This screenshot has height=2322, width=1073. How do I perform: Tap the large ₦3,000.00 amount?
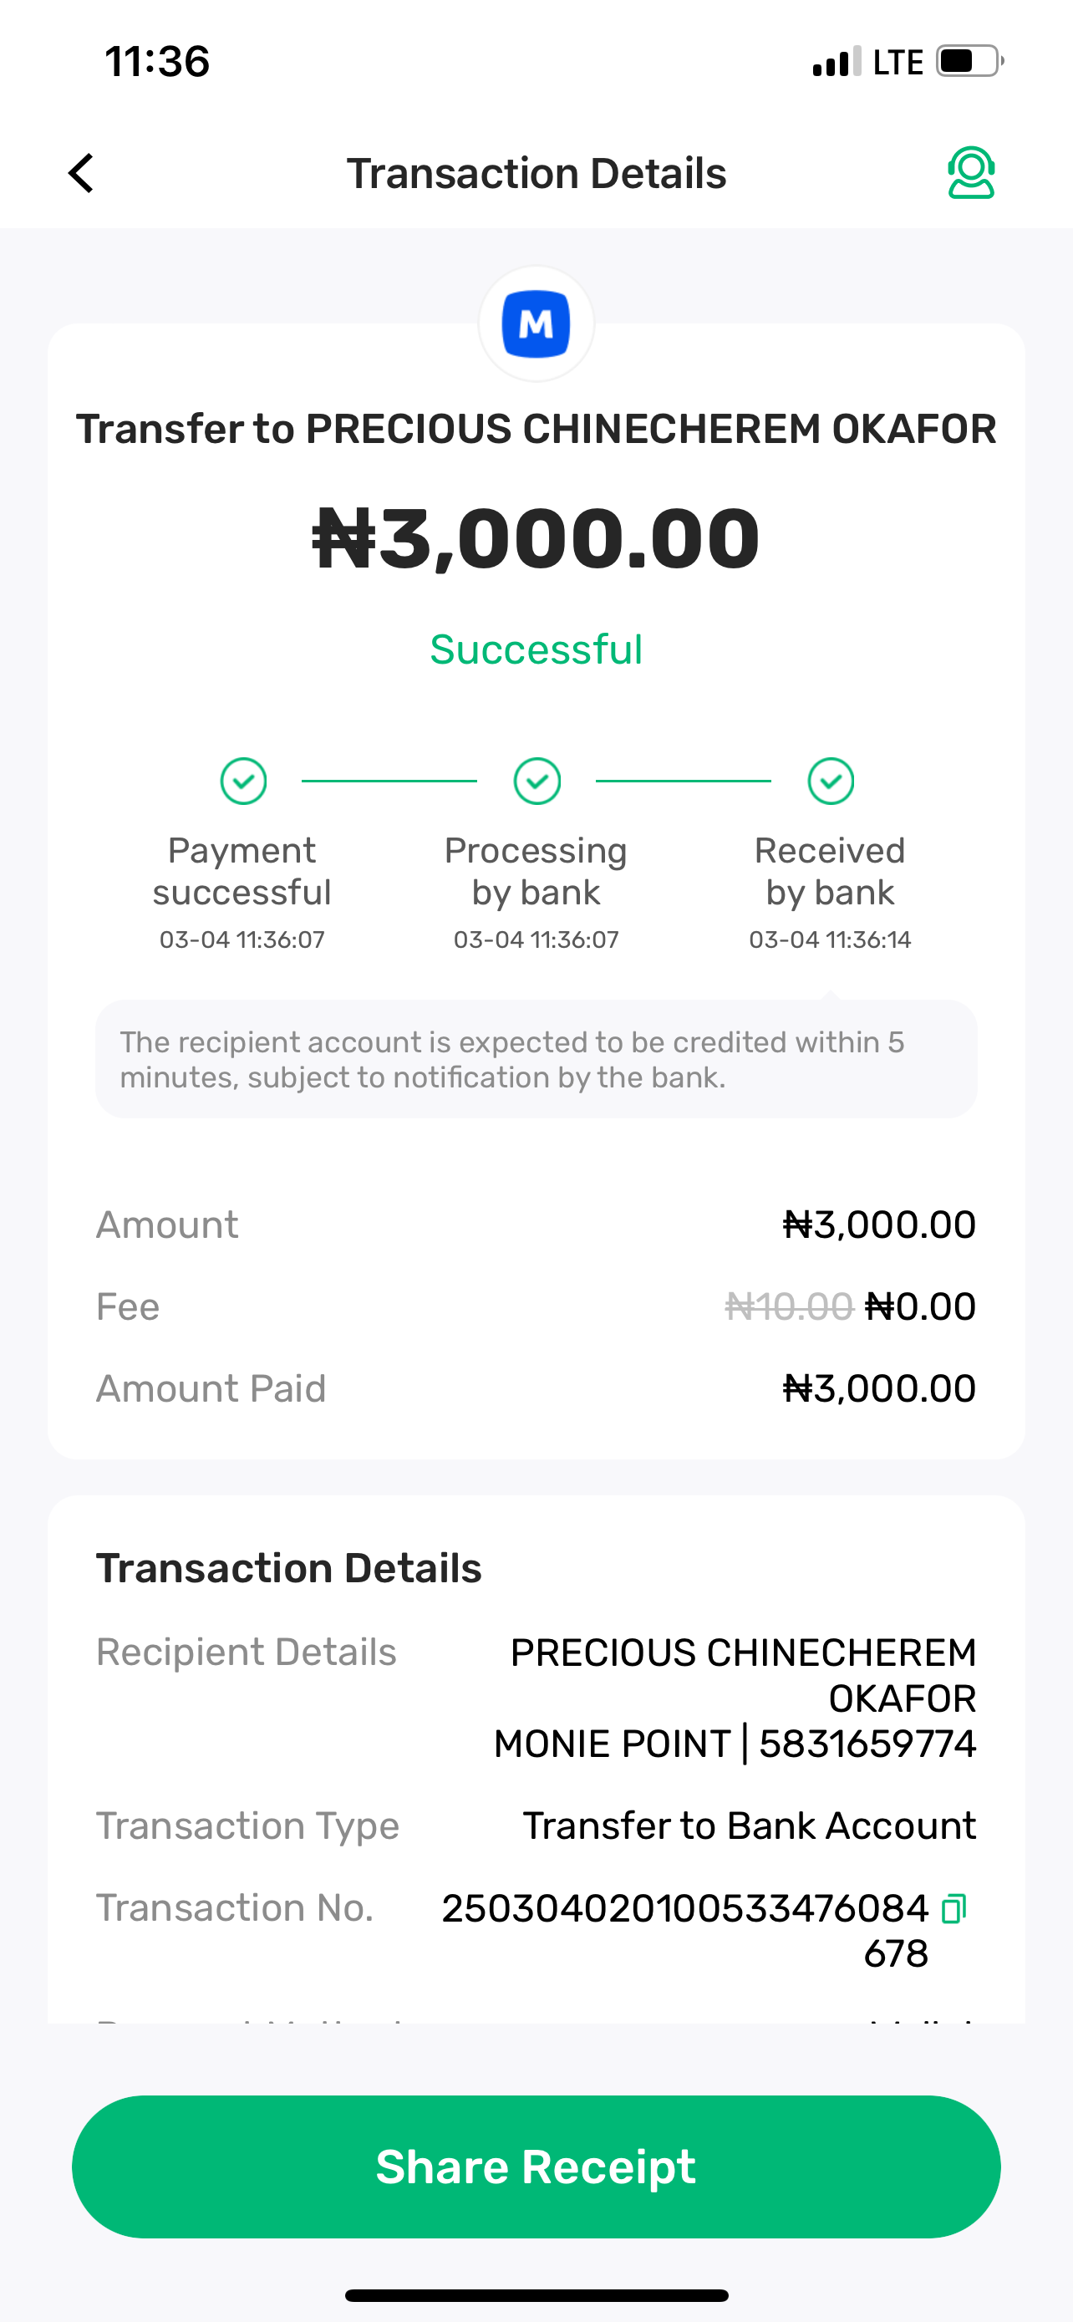click(x=536, y=538)
